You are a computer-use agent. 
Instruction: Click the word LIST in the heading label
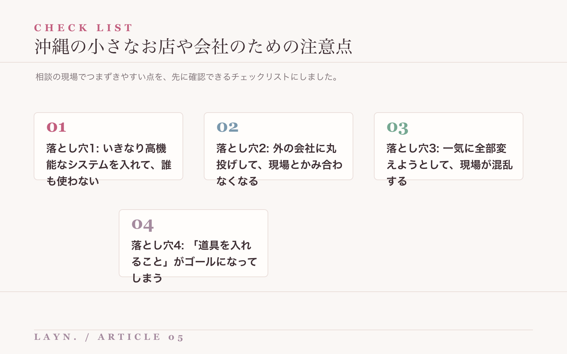114,28
